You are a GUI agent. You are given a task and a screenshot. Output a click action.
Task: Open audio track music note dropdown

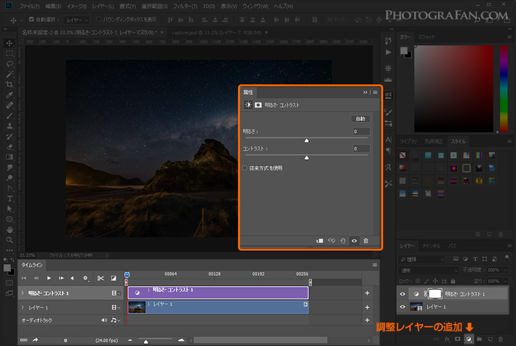click(115, 320)
